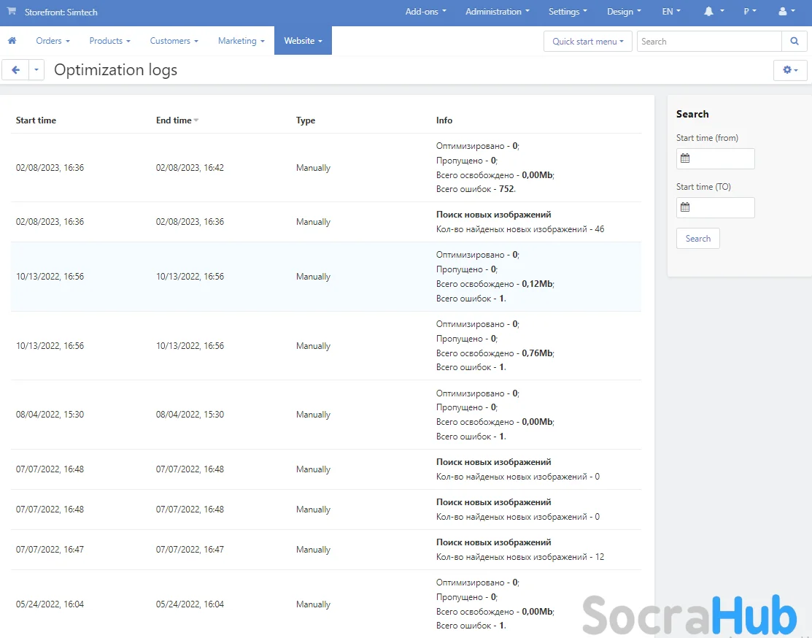Expand the caret next to back arrow
Image resolution: width=812 pixels, height=638 pixels.
click(x=36, y=70)
